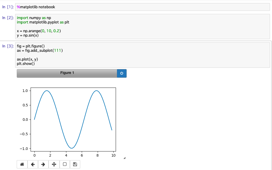Focus the %matplotlib notebook code cell
The height and width of the screenshot is (170, 272).
coord(142,7)
